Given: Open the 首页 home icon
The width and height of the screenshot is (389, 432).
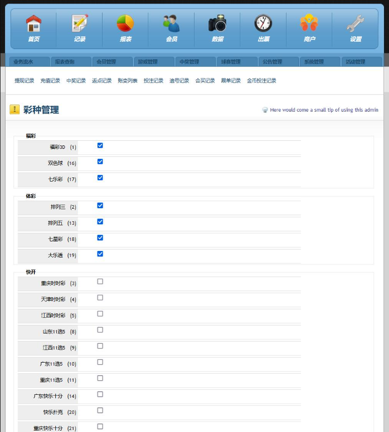Looking at the screenshot, I should click(x=34, y=24).
